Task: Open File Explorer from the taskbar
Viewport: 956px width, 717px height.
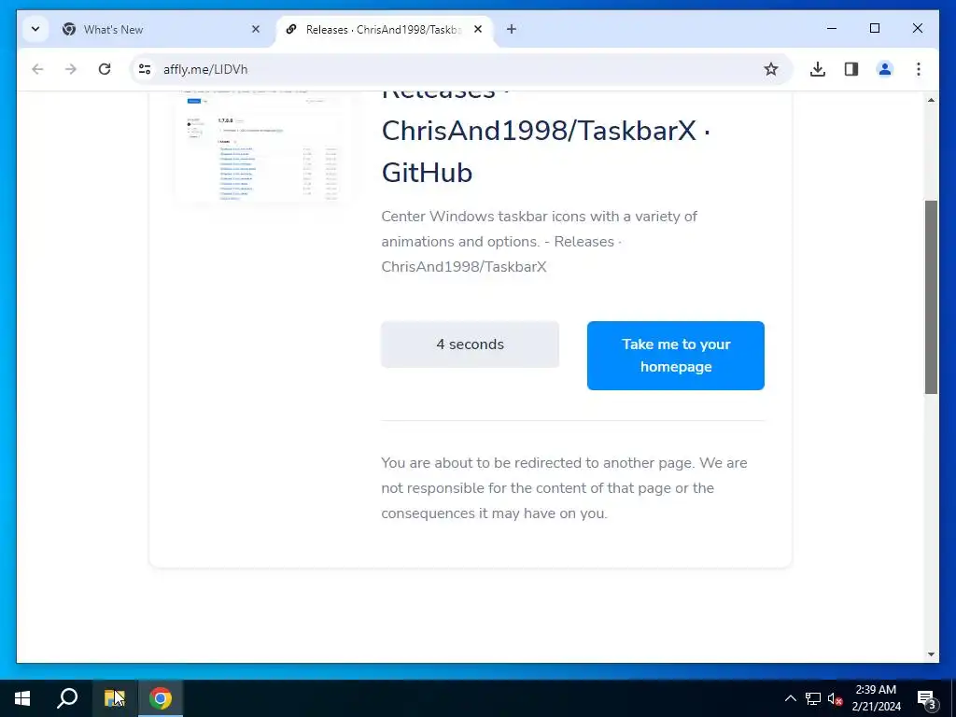Action: point(115,698)
